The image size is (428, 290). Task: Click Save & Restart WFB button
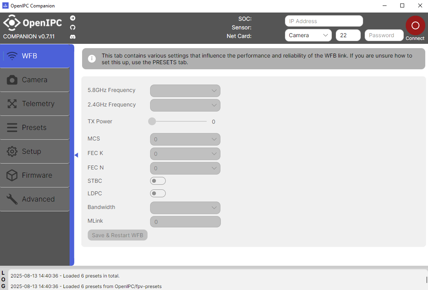(118, 235)
